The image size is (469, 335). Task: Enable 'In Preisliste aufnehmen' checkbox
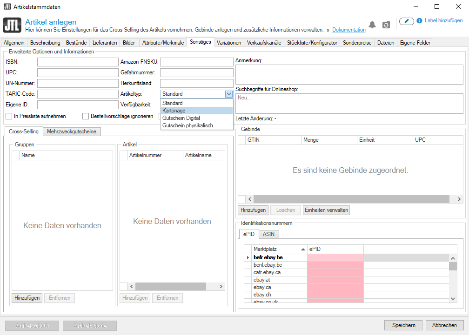9,116
